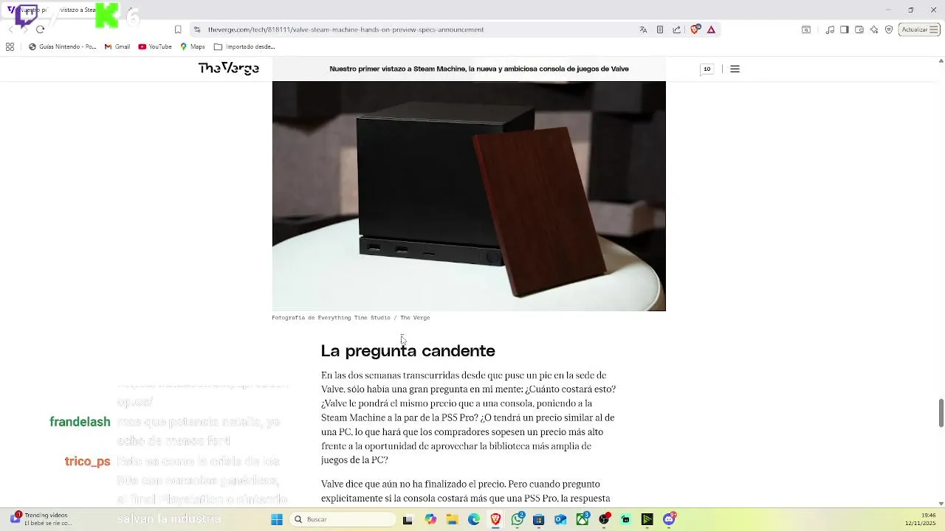The height and width of the screenshot is (531, 945).
Task: Click the Steam Machine article photo
Action: click(x=469, y=195)
